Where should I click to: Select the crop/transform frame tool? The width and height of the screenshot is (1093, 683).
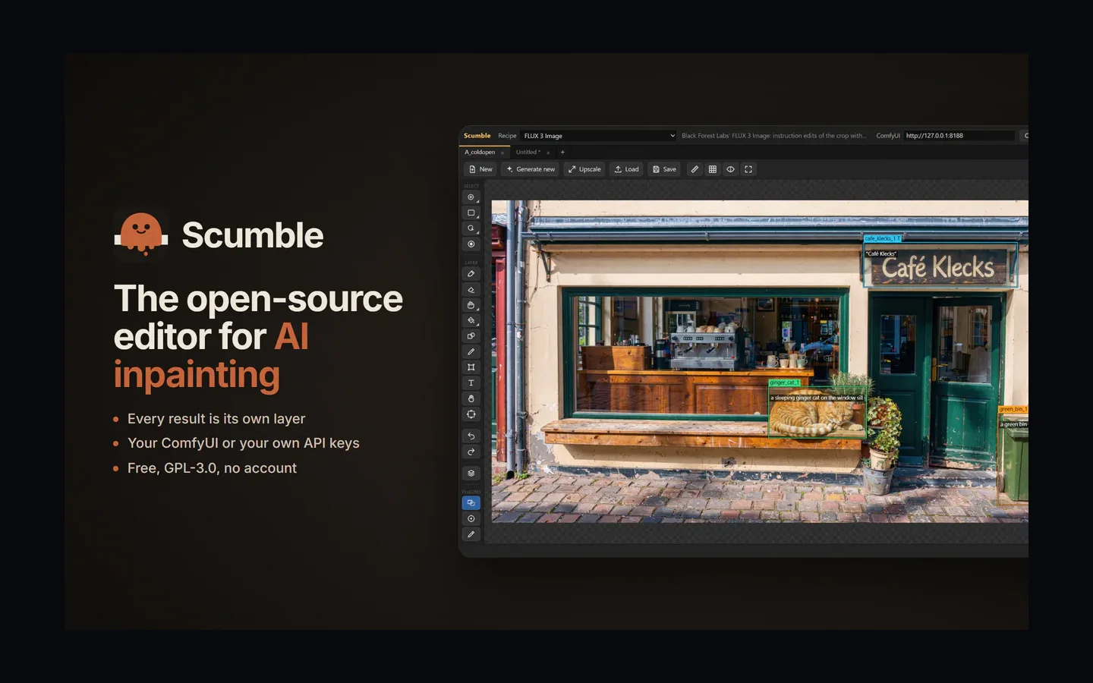point(471,367)
